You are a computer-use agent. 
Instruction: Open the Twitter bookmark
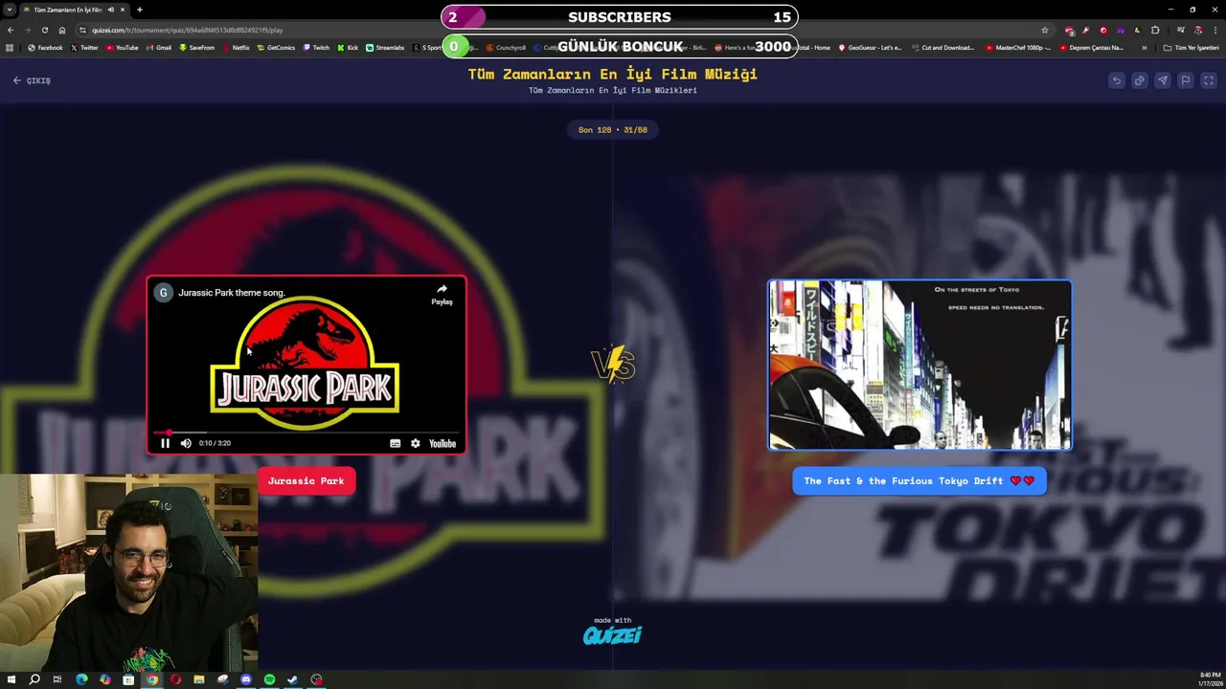[x=84, y=48]
